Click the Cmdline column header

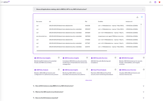(100, 21)
